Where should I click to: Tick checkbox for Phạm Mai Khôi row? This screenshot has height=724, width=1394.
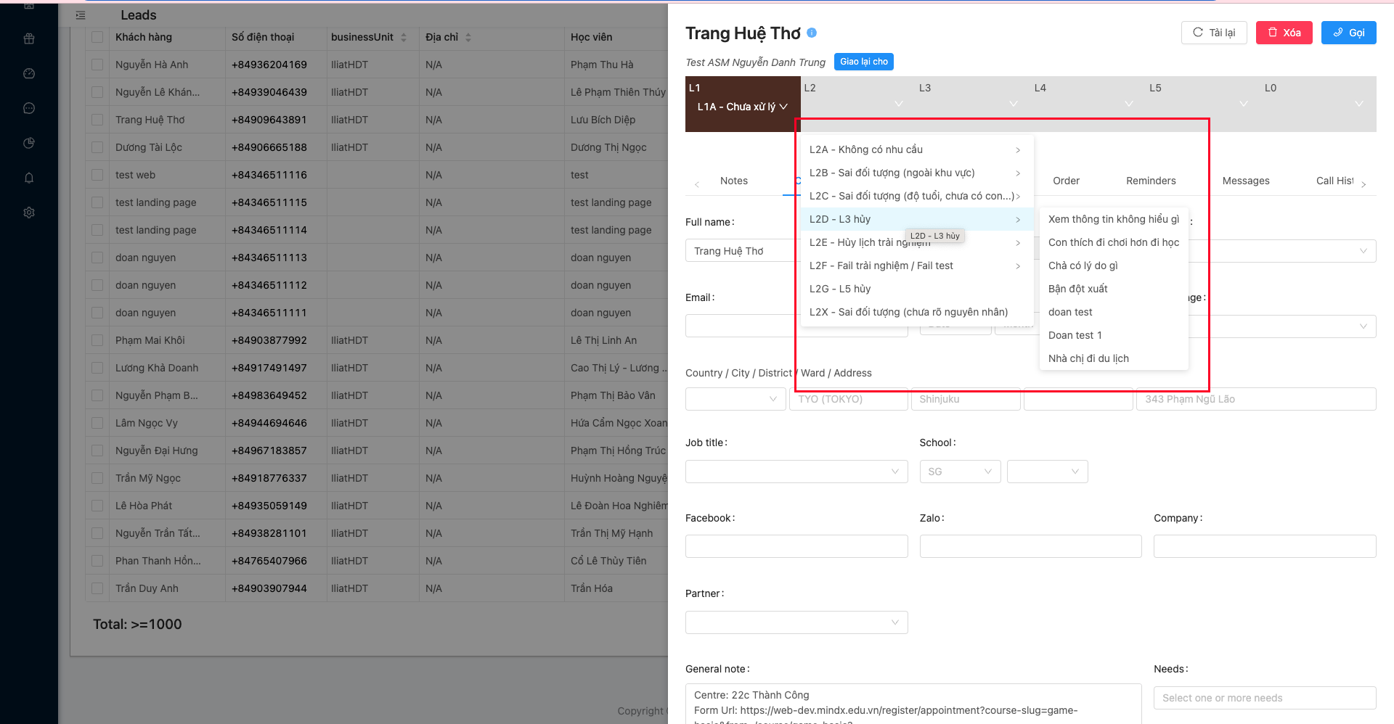click(97, 340)
